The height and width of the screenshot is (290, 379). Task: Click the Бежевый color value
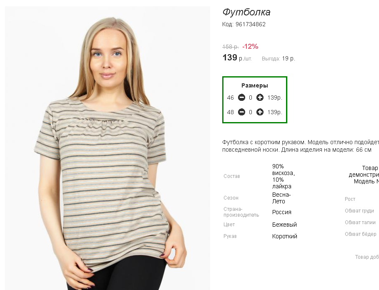(284, 225)
